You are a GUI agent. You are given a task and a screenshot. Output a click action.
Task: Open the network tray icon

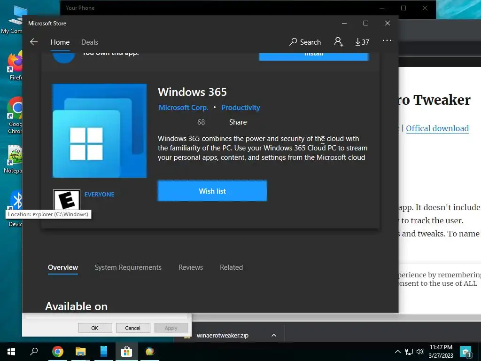pyautogui.click(x=409, y=352)
